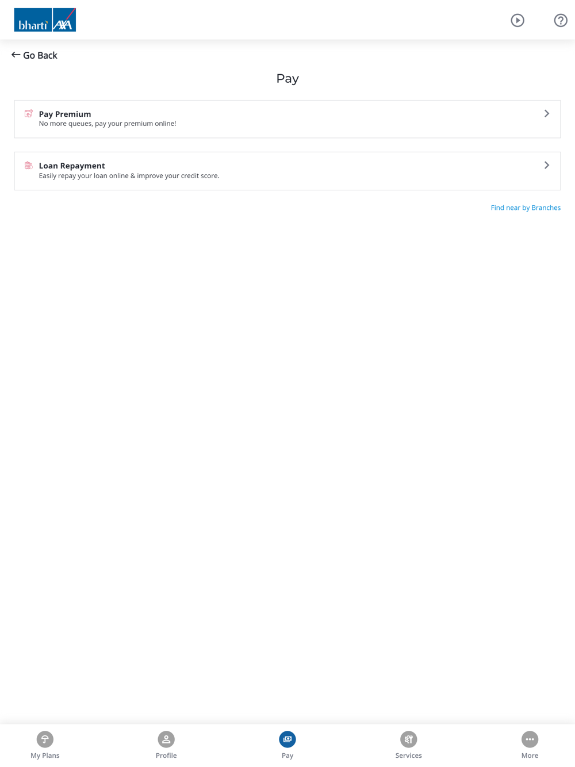This screenshot has height=767, width=575.
Task: Switch to the Profile tab label
Action: (166, 756)
